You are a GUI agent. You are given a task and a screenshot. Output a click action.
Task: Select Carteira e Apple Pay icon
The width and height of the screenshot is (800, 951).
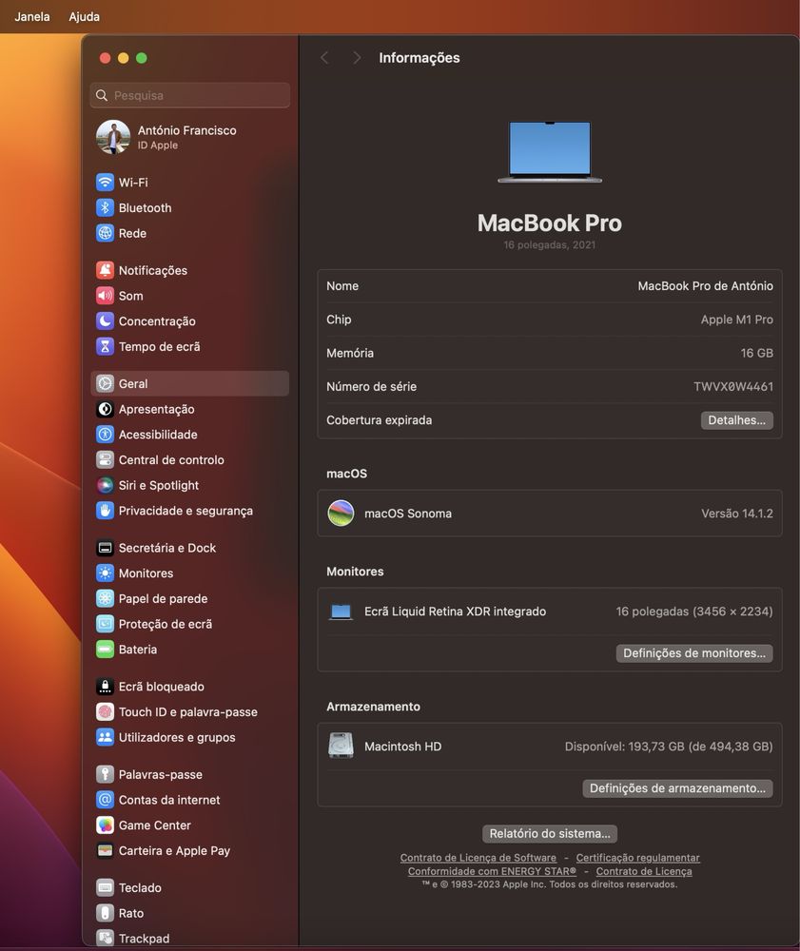(x=105, y=850)
